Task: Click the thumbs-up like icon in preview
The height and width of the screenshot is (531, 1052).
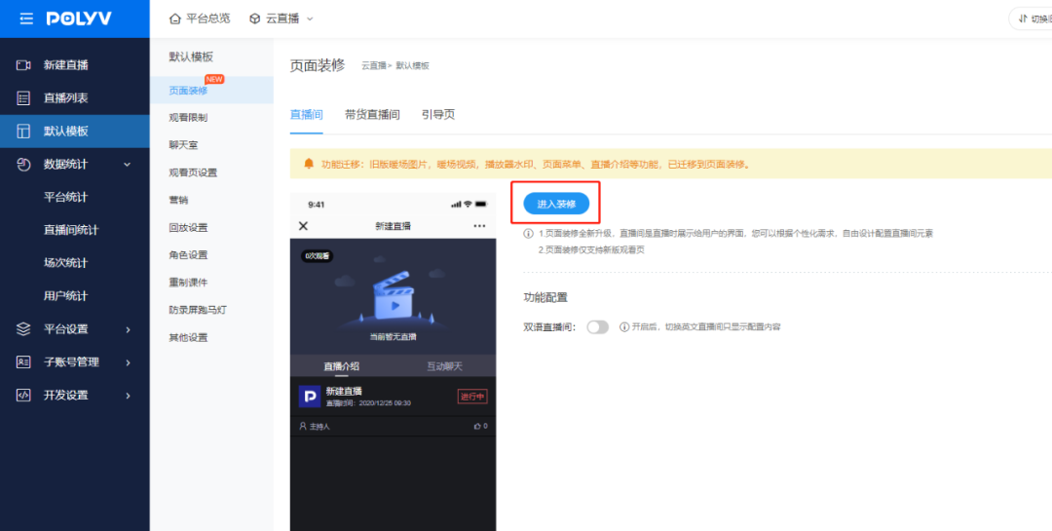Action: click(476, 427)
